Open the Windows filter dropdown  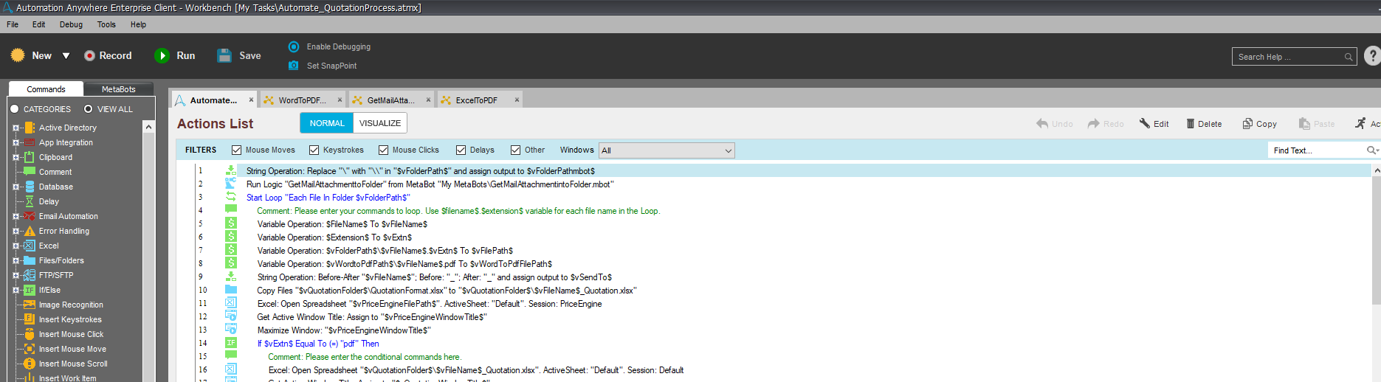[x=667, y=150]
